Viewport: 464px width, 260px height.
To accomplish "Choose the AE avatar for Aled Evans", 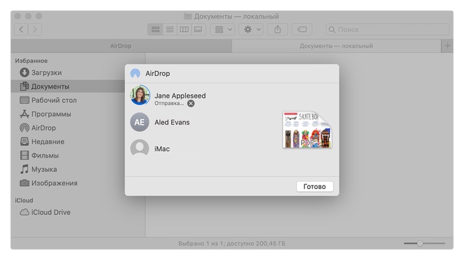I will (140, 122).
